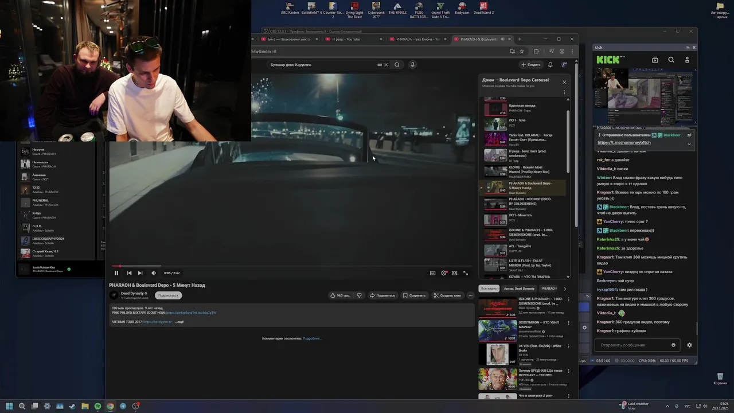
Task: Open more actions menu under video
Action: click(471, 295)
